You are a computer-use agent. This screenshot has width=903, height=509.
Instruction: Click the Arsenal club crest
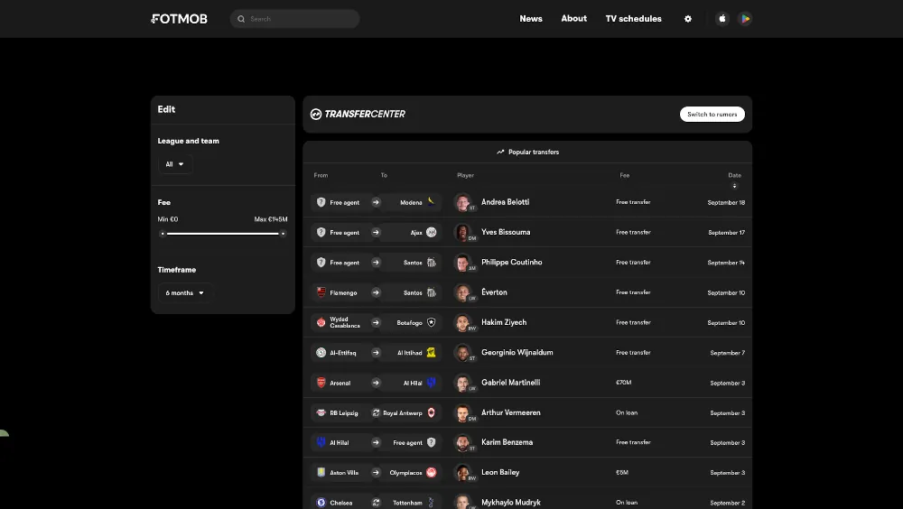(321, 383)
